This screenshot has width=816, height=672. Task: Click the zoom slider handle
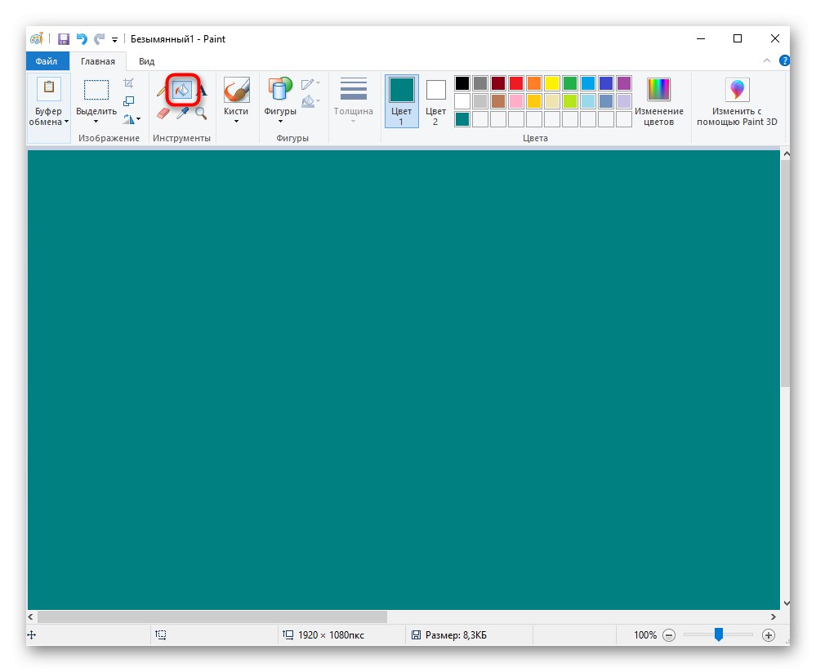719,634
